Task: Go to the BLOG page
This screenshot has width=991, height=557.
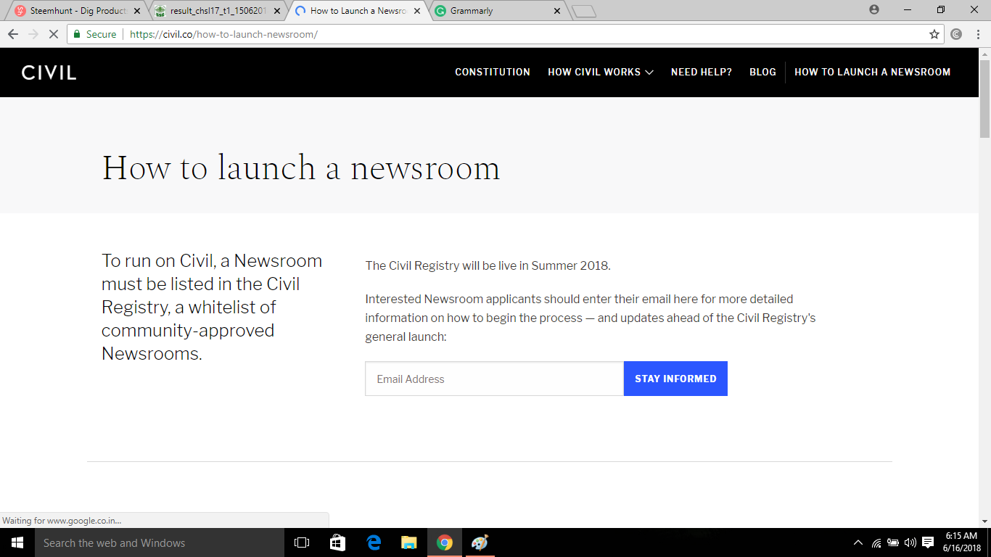Action: coord(762,72)
